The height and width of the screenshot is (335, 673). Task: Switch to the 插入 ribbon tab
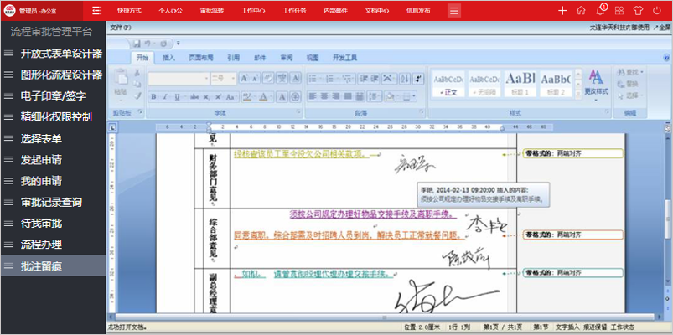pos(168,58)
